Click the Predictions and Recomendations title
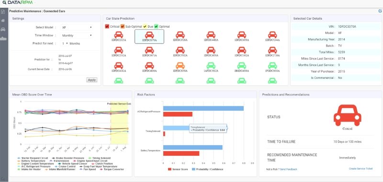Image resolution: width=383 pixels, height=182 pixels. 286,95
